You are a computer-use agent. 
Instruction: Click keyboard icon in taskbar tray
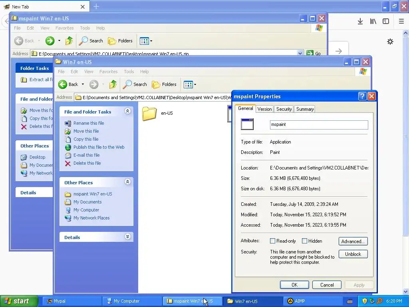tap(350, 301)
